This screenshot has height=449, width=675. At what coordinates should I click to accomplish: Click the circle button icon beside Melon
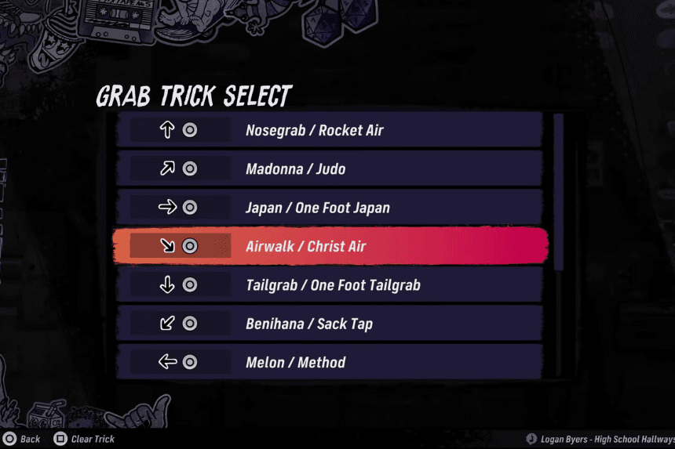pyautogui.click(x=190, y=362)
